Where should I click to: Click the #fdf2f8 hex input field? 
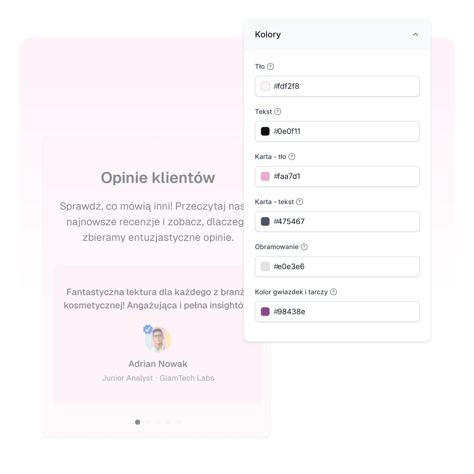[x=337, y=86]
